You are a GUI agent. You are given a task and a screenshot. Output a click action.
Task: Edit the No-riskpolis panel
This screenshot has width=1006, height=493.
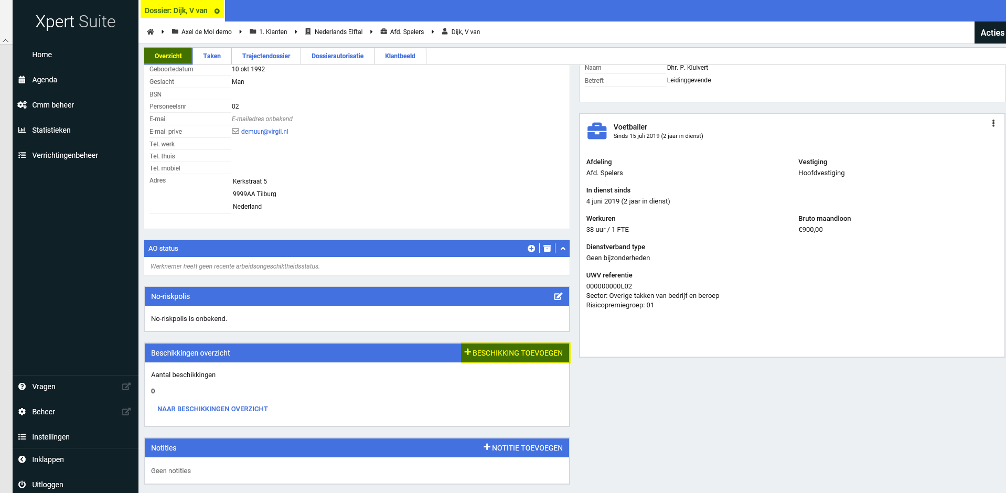click(x=558, y=296)
